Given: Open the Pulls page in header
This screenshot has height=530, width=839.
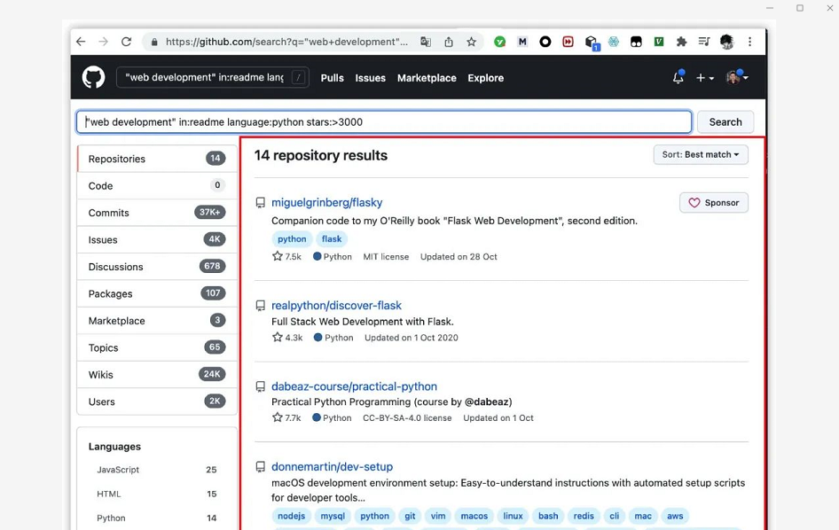Looking at the screenshot, I should 333,78.
